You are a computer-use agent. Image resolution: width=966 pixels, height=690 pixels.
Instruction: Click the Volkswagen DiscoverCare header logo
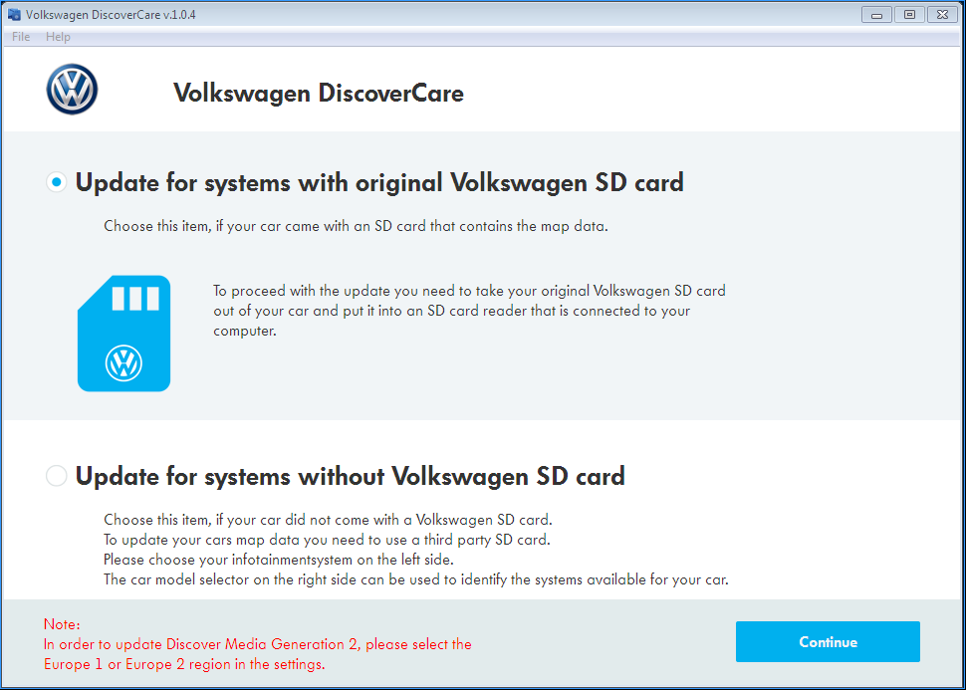coord(71,89)
